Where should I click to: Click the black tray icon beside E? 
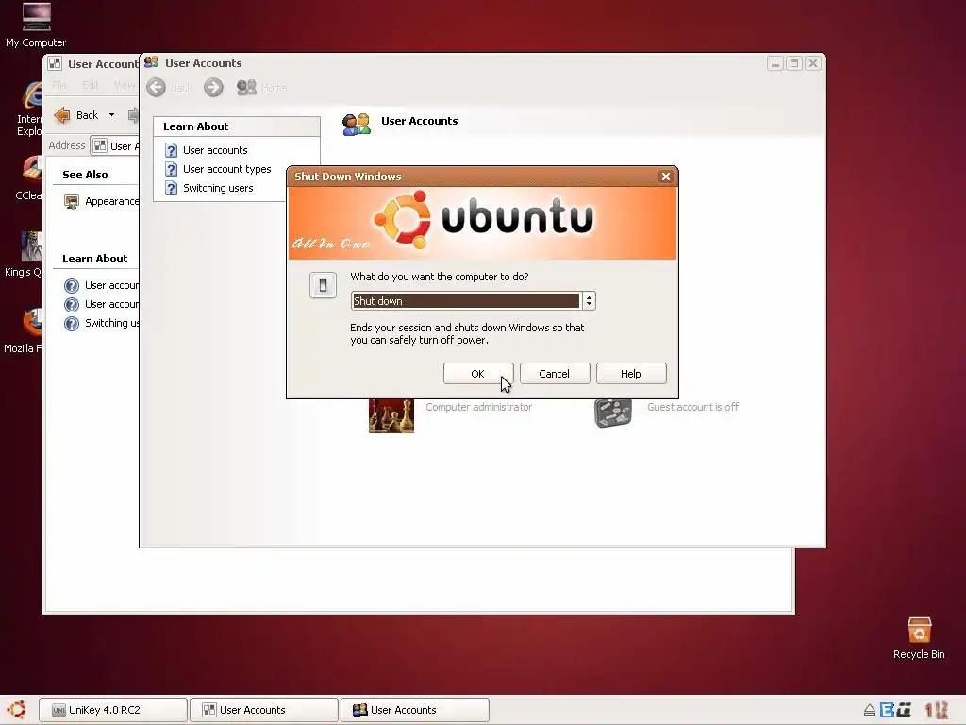(x=904, y=710)
